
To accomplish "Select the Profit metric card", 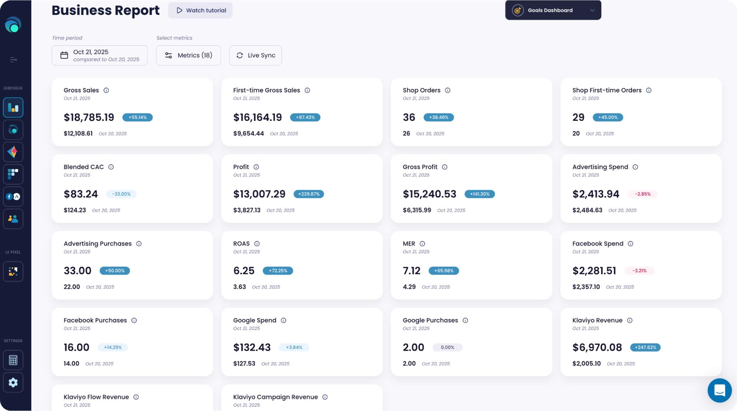I will (x=302, y=189).
